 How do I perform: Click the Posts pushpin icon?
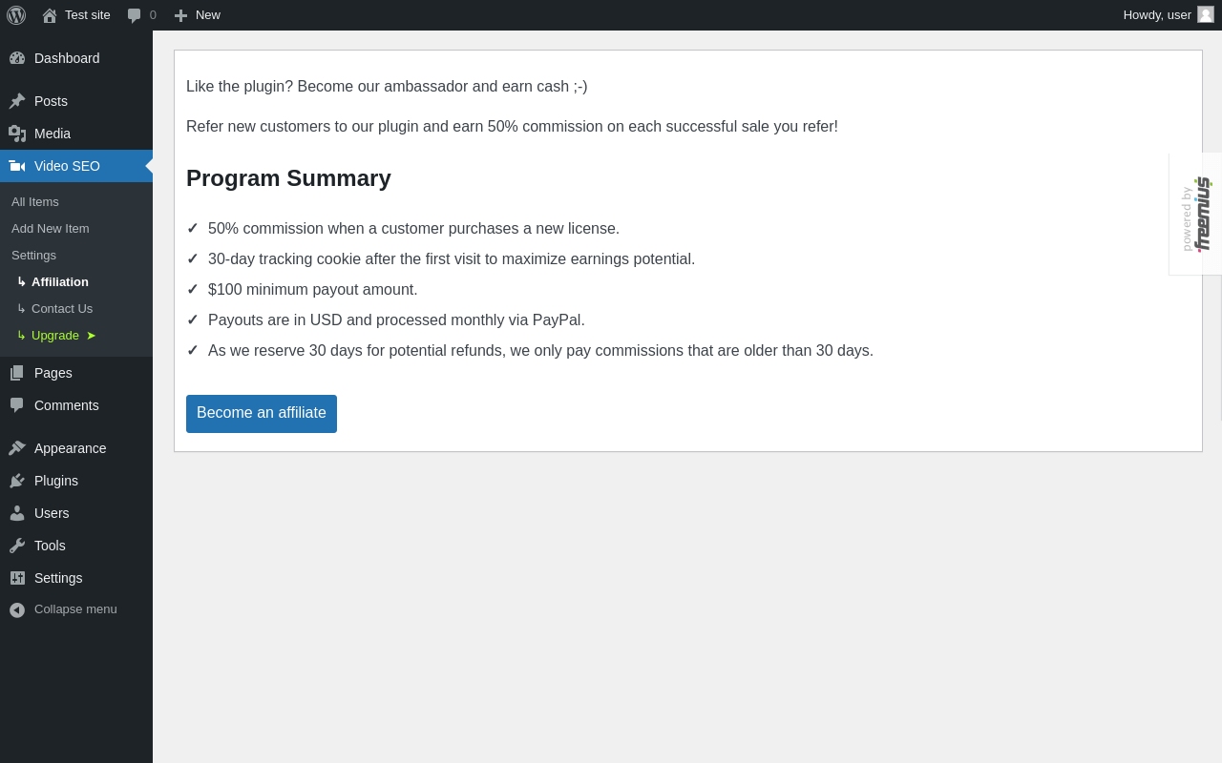(17, 101)
